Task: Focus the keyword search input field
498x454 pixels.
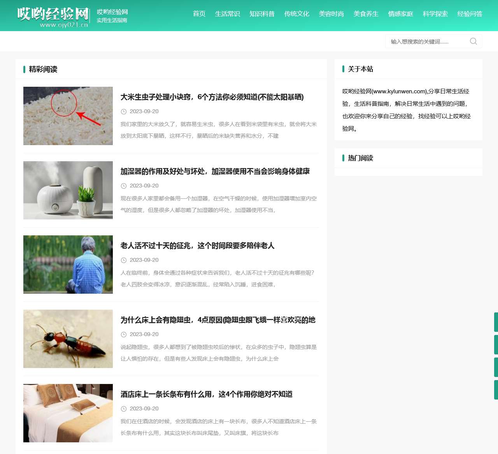Action: coord(427,42)
